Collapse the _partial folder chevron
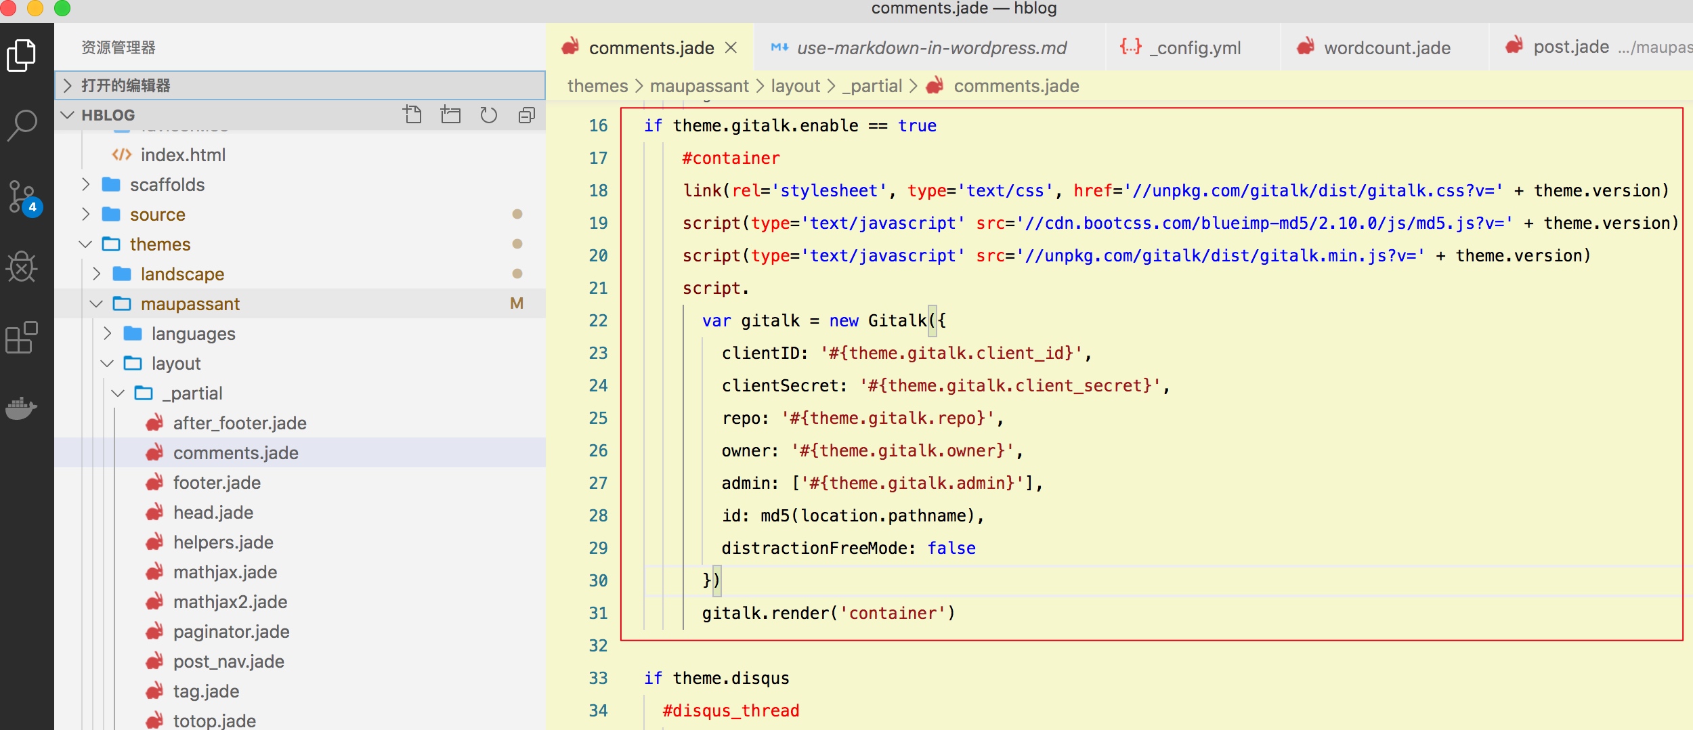The image size is (1693, 730). click(118, 393)
